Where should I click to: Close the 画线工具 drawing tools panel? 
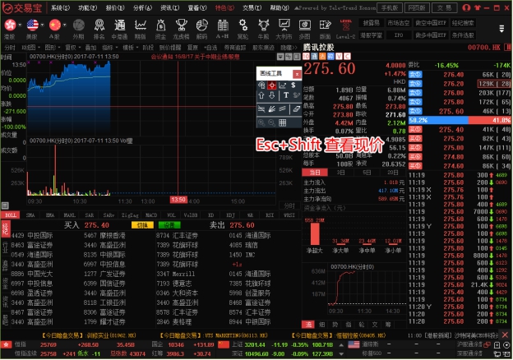pos(295,72)
